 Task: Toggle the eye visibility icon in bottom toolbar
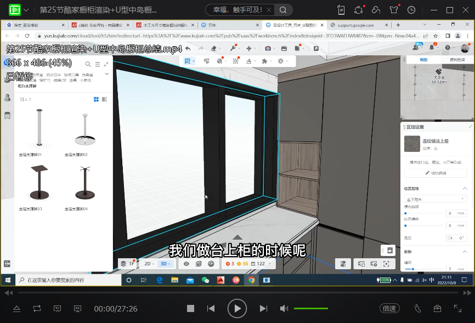coord(186,264)
